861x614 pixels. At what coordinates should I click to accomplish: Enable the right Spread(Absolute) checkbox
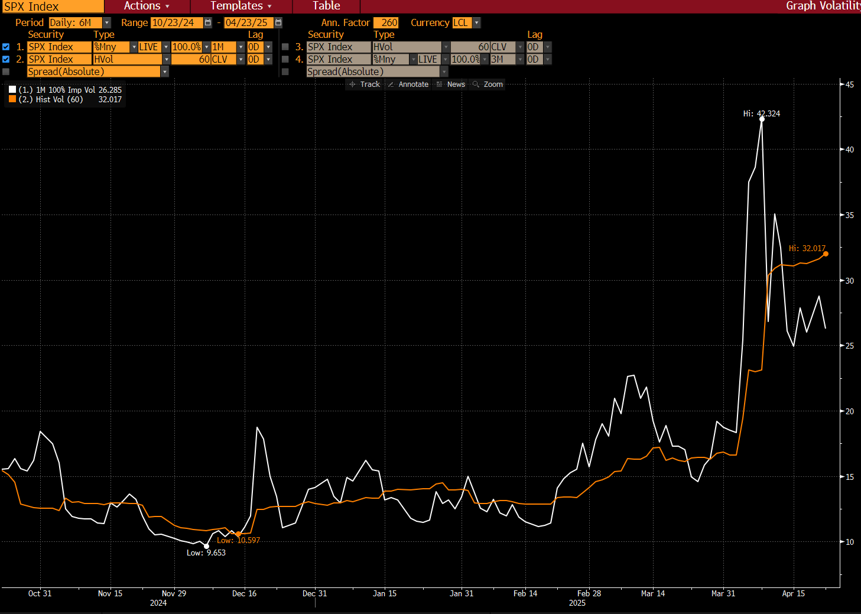coord(285,72)
